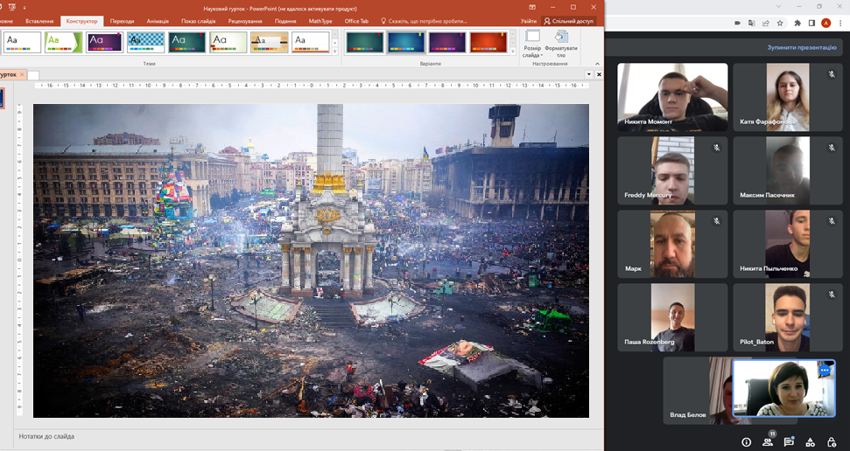Show the participants list in Meet
The image size is (850, 451).
tap(768, 442)
